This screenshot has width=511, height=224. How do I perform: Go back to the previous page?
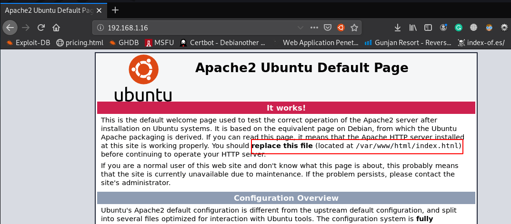click(10, 28)
